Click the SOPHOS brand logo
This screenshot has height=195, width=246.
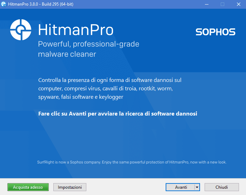coord(215,32)
